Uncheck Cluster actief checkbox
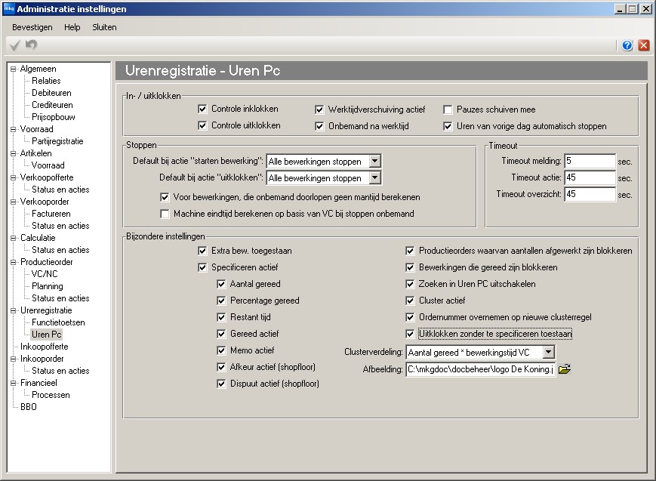The height and width of the screenshot is (481, 656). tap(410, 301)
